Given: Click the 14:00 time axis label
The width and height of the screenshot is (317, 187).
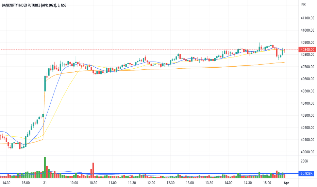Looking at the screenshot, I should point(229,183).
